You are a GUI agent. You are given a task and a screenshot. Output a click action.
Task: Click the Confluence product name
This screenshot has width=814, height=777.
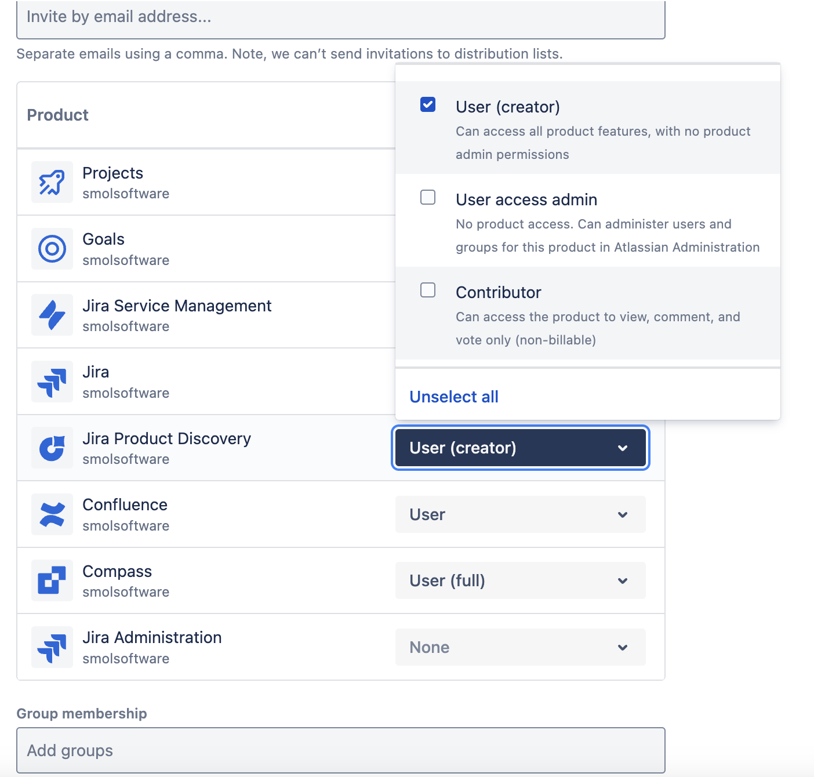pyautogui.click(x=125, y=504)
